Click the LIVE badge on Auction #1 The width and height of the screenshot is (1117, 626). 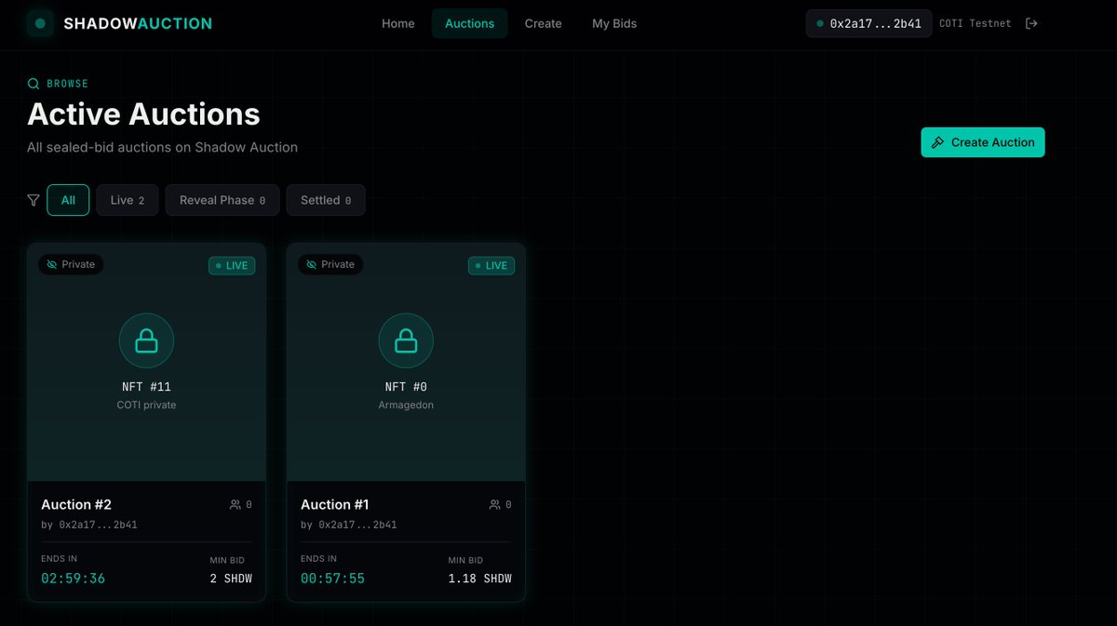pyautogui.click(x=491, y=265)
